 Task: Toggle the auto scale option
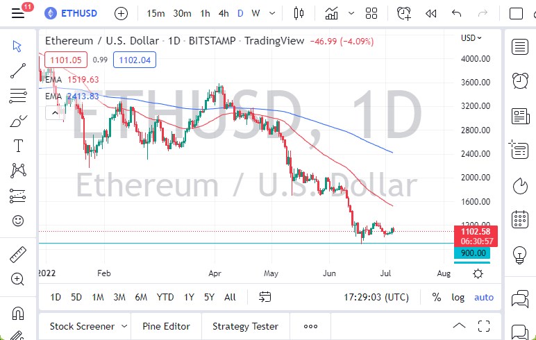click(484, 297)
